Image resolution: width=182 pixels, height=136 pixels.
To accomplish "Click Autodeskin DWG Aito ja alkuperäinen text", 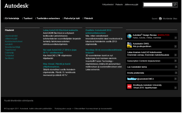I will pos(142,45).
